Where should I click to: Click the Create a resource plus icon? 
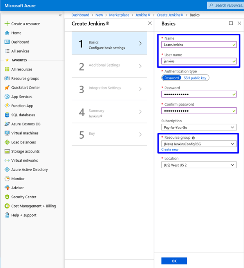[x=7, y=24]
